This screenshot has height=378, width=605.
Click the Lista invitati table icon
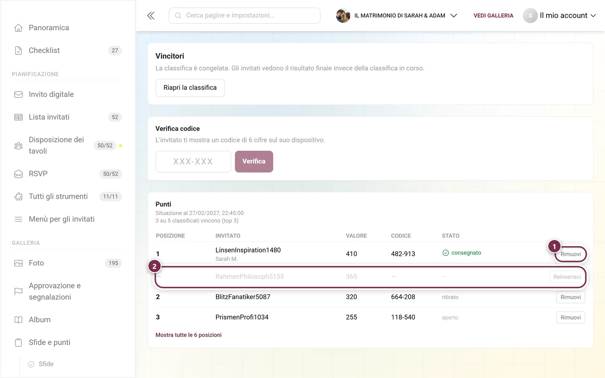18,117
